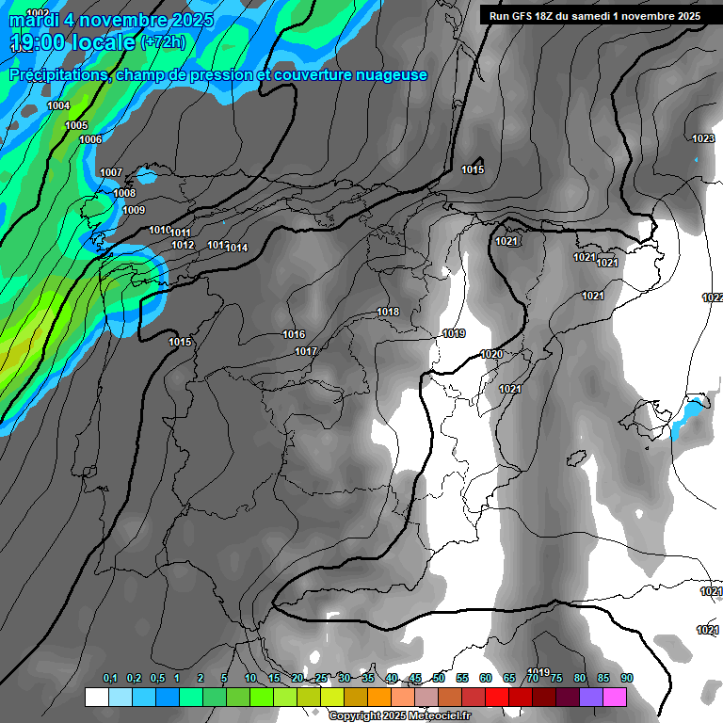Click the bright red swatch between 60 and 65
Viewport: 723px width, 723px height.
[x=497, y=697]
